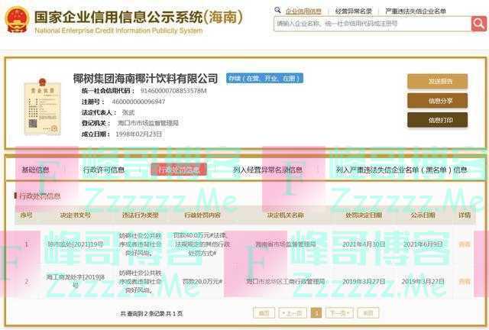Screen dimensions: 489x330
Task: Click the document number 海工商龙处字[2019]8号
Action: 75,280
